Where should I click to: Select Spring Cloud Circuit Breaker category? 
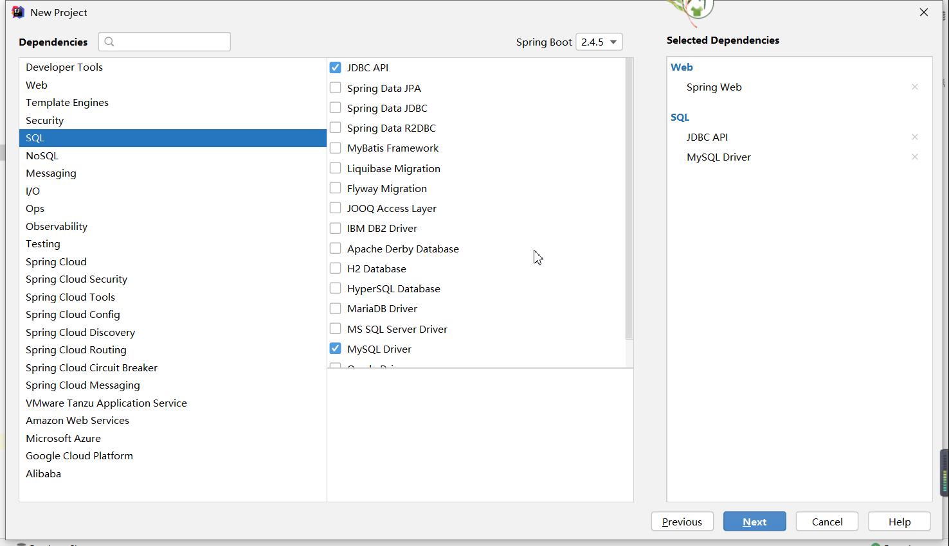(172, 367)
